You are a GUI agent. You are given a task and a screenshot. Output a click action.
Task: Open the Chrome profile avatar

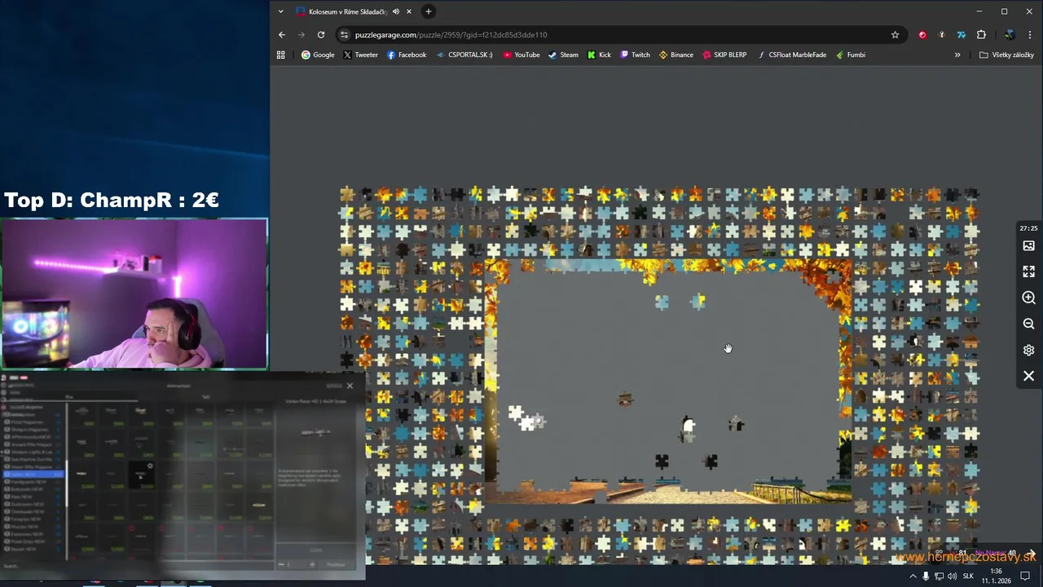[x=1010, y=35]
